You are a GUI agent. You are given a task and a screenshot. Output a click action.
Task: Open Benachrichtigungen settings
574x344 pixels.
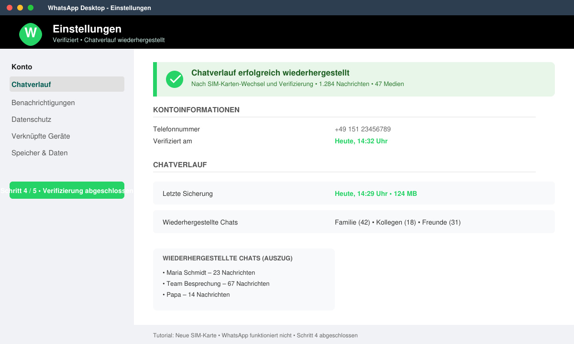coord(43,103)
